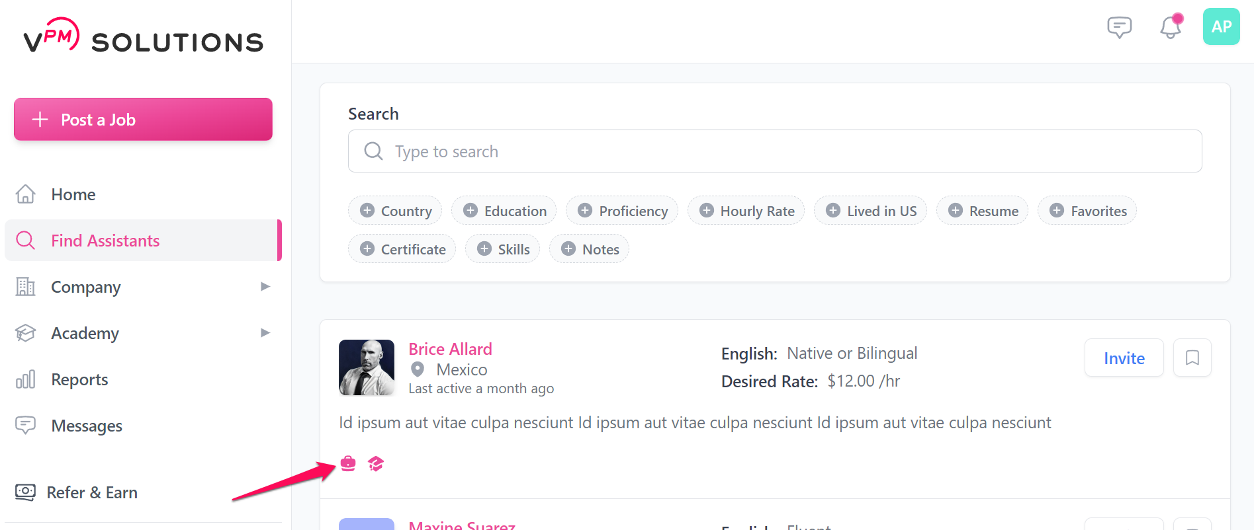The image size is (1254, 530).
Task: Click the AP profile avatar
Action: click(x=1221, y=27)
